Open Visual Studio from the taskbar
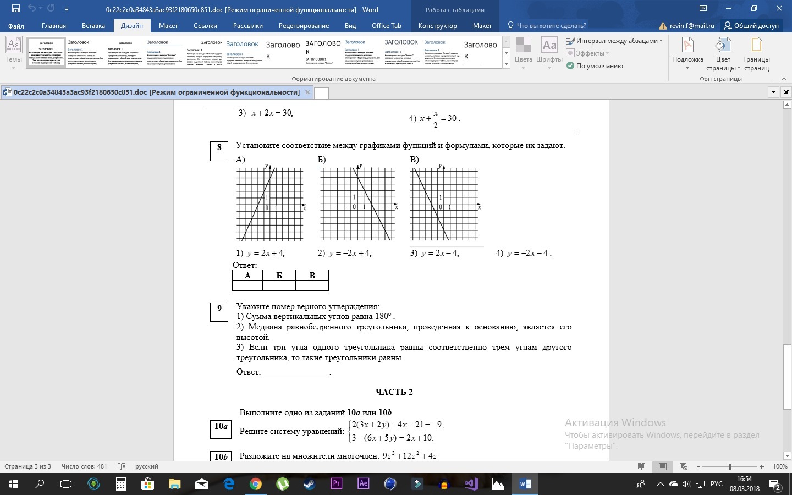 pyautogui.click(x=471, y=484)
